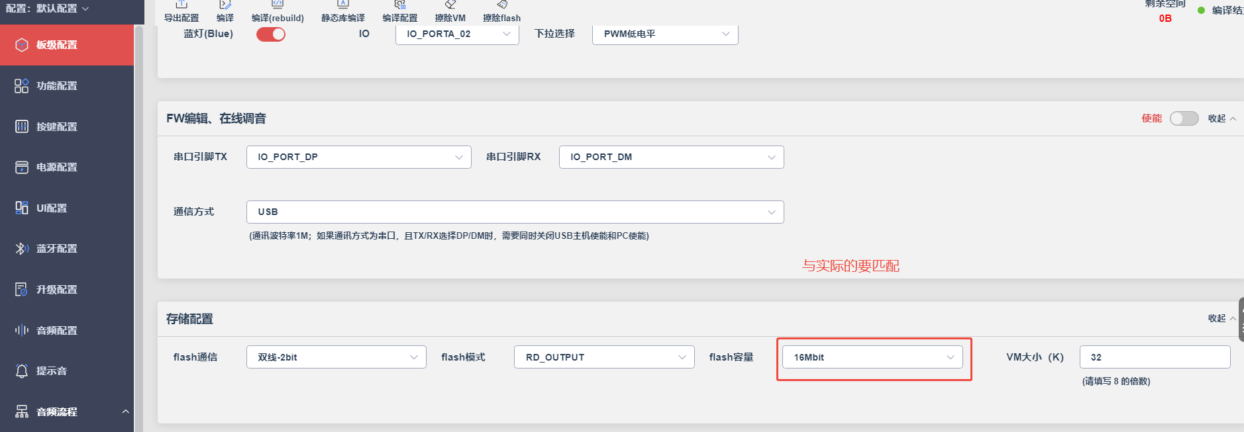Click the 按键配置 sidebar icon
Image resolution: width=1244 pixels, height=432 pixels.
22,126
